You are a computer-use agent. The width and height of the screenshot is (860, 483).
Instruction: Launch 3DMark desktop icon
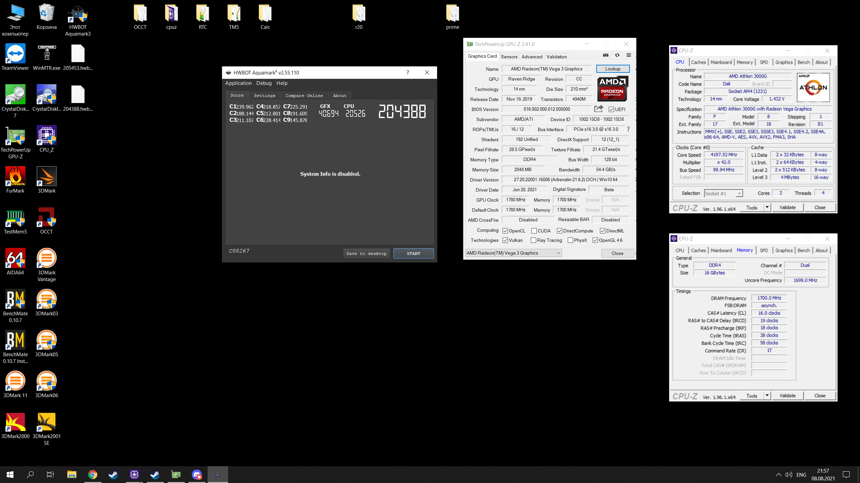click(x=47, y=180)
